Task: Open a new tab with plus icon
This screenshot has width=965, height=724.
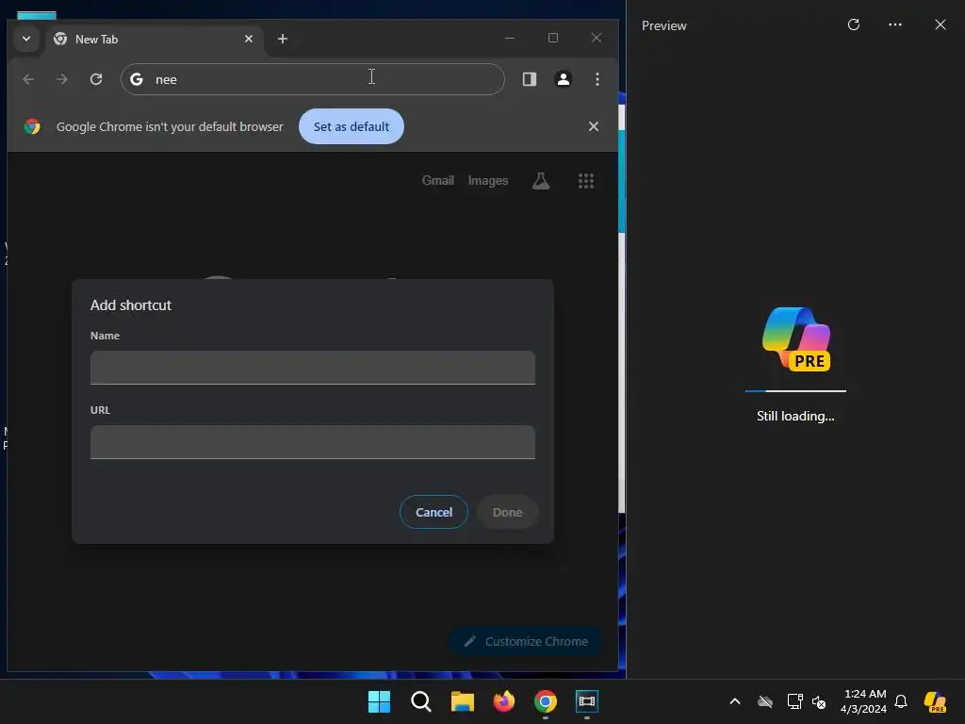Action: pyautogui.click(x=283, y=39)
